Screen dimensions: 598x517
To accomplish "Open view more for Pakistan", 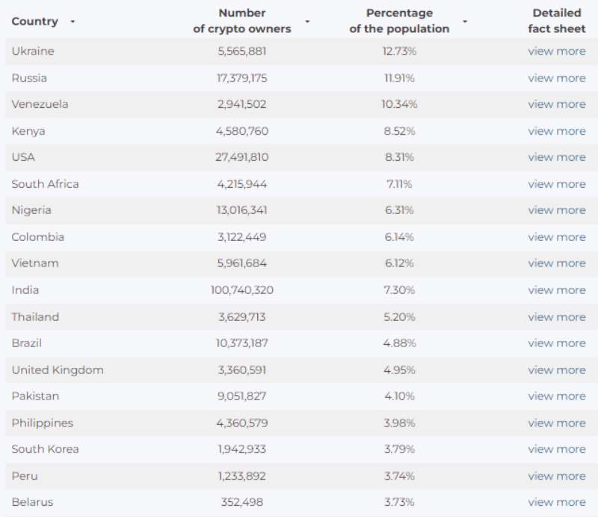I will pyautogui.click(x=556, y=397).
